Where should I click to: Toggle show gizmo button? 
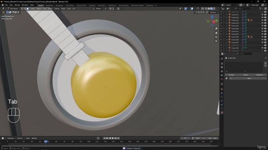(x=186, y=8)
